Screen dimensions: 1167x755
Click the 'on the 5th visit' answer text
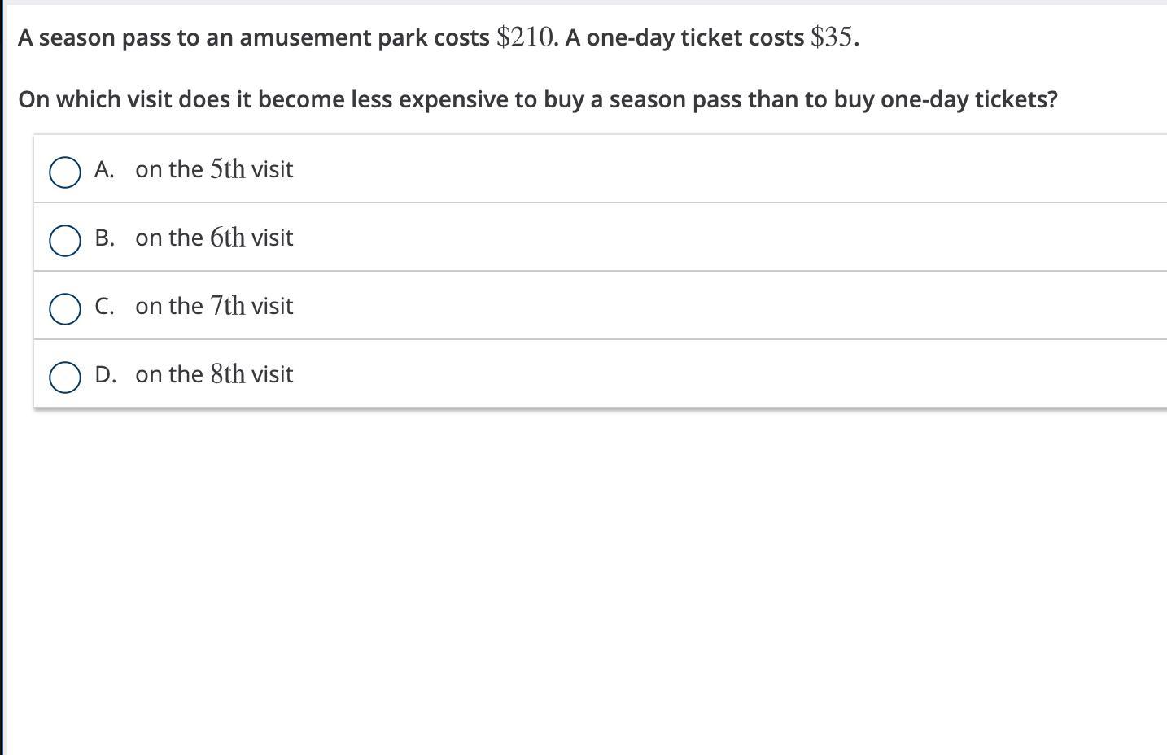point(214,169)
